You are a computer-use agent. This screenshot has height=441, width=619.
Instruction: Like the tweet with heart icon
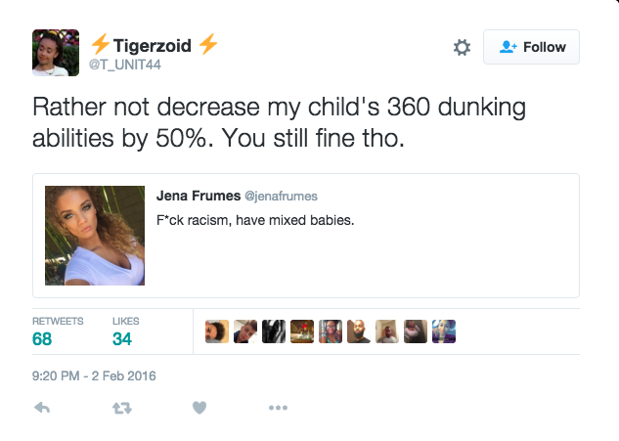click(199, 409)
